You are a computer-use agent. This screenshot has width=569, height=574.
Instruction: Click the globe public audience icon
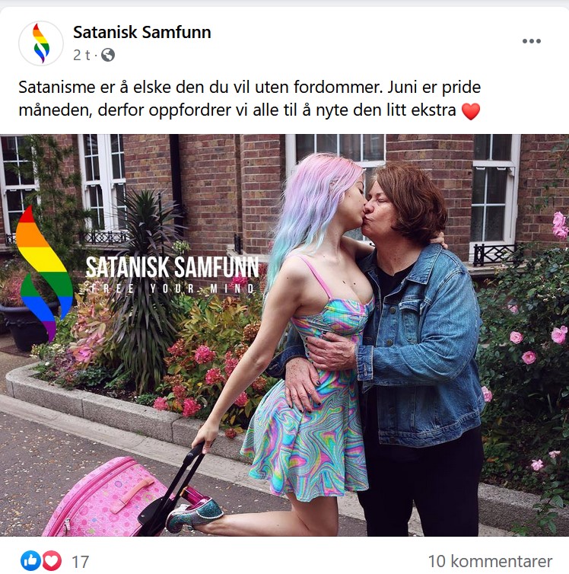(108, 56)
